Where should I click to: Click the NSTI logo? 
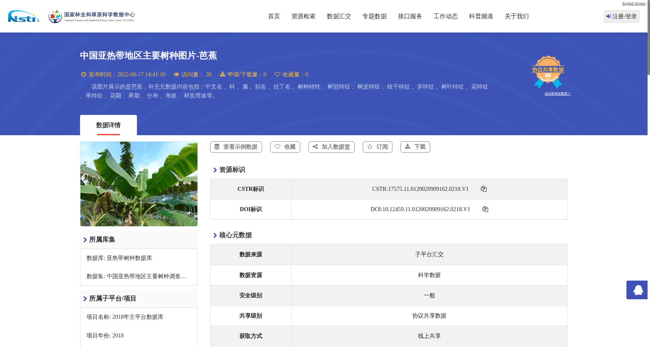point(24,16)
